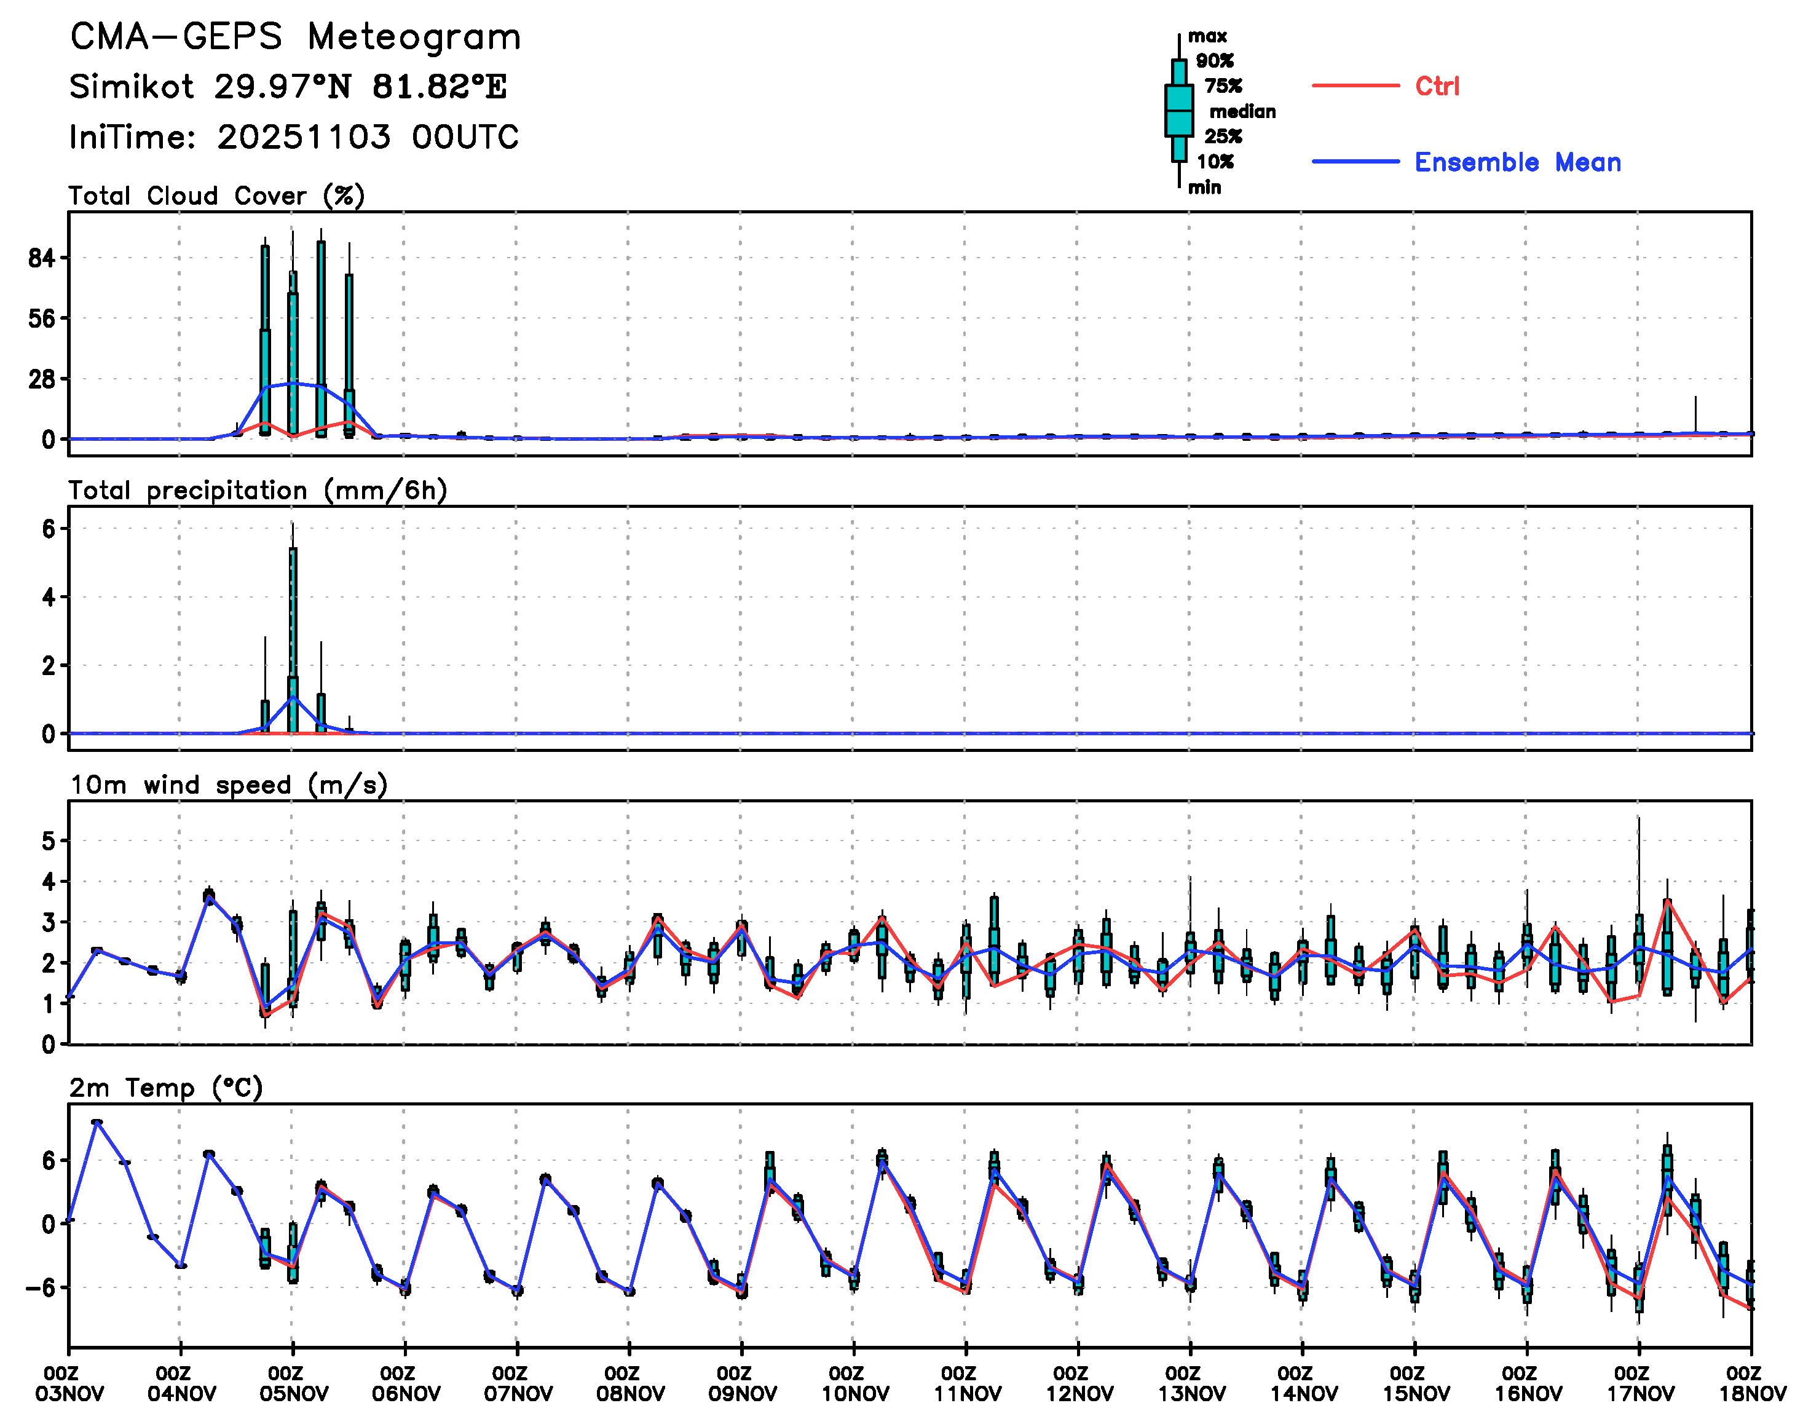The width and height of the screenshot is (1811, 1427).
Task: Click the median label in legend
Action: point(1242,111)
